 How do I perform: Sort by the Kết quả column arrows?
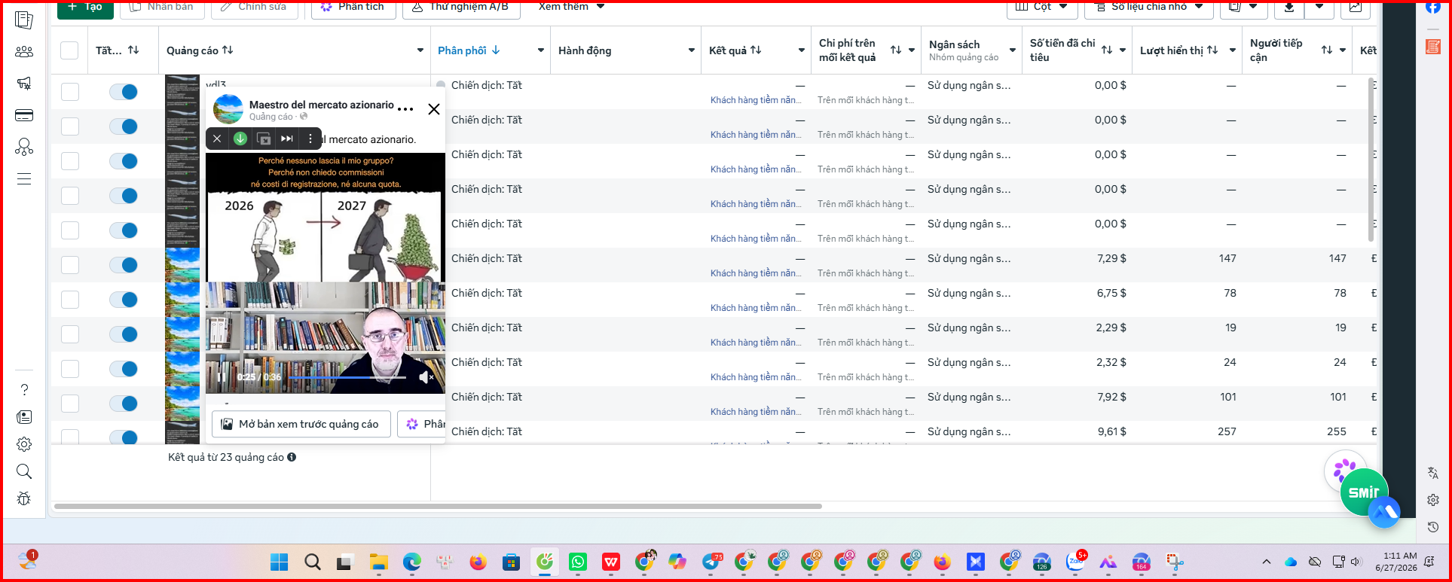tap(756, 50)
